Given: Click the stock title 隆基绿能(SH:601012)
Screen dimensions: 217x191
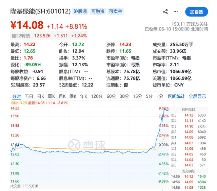Looking at the screenshot, I should 40,11.
